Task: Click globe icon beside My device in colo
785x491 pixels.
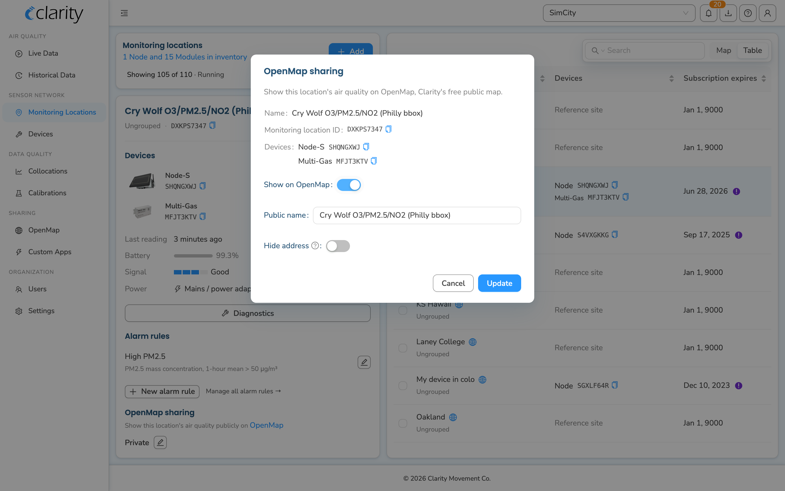Action: point(482,380)
